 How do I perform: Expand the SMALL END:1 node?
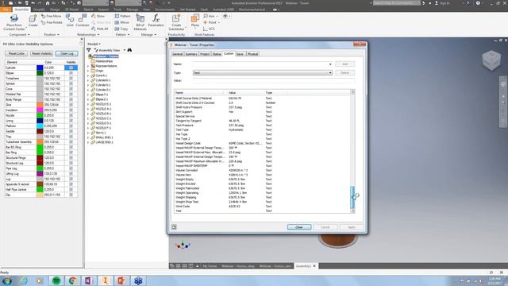click(88, 137)
